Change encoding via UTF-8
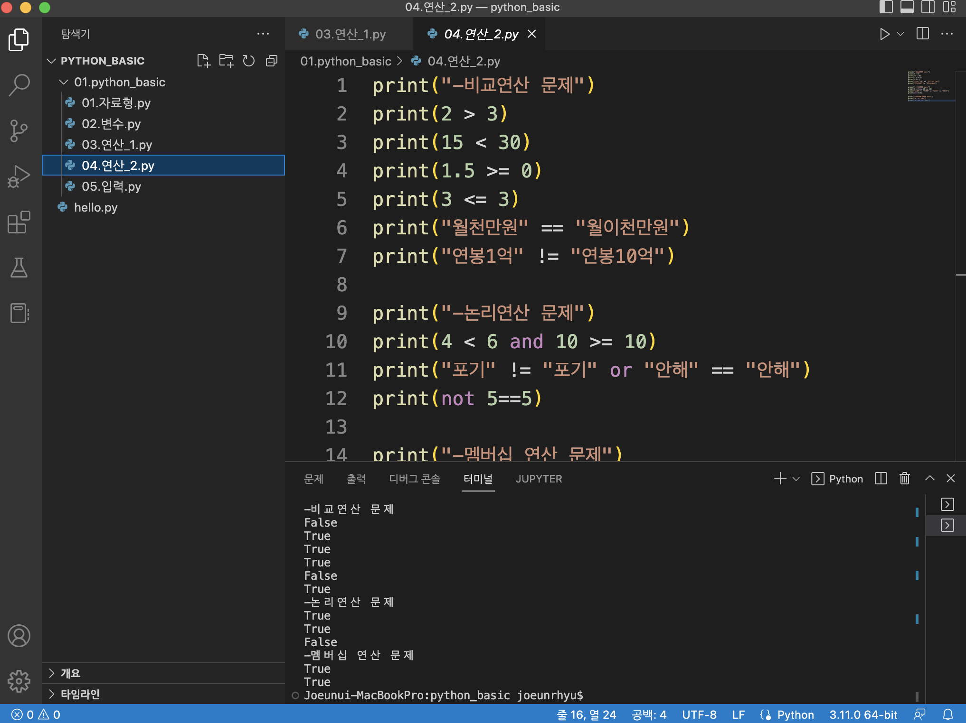The height and width of the screenshot is (723, 966). tap(699, 714)
